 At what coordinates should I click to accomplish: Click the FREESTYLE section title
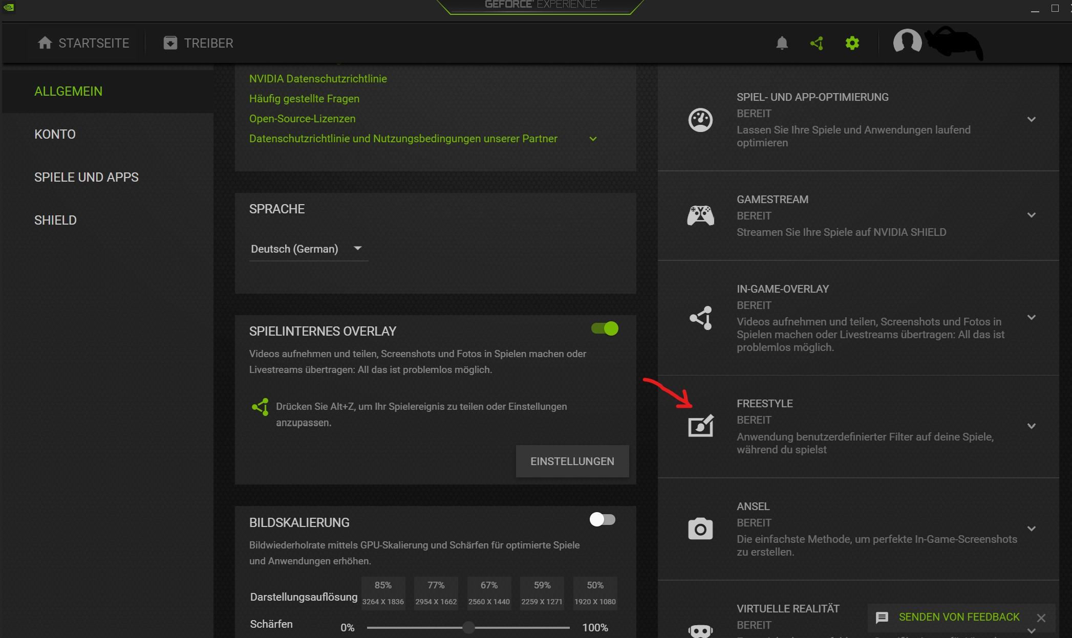(765, 404)
